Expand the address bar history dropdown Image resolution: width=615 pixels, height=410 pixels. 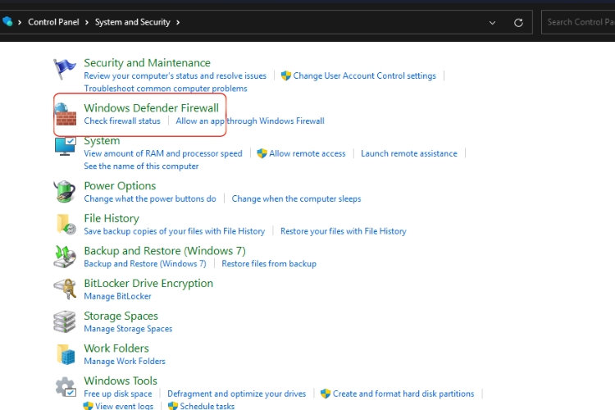click(492, 22)
